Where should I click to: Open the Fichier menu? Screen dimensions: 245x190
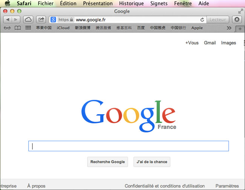click(x=46, y=3)
